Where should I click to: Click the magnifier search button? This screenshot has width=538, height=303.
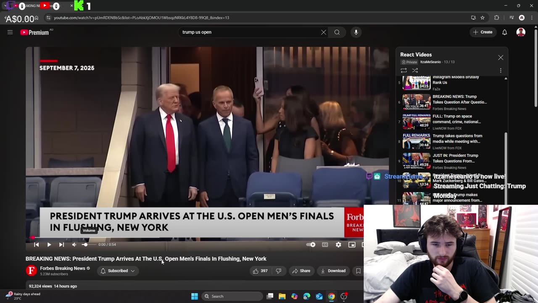pyautogui.click(x=337, y=32)
